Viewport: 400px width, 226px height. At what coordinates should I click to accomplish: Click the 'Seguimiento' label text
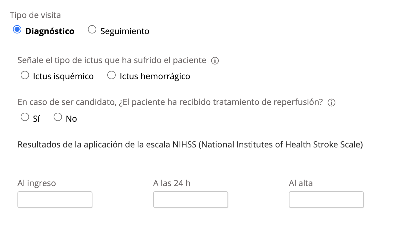tap(125, 32)
